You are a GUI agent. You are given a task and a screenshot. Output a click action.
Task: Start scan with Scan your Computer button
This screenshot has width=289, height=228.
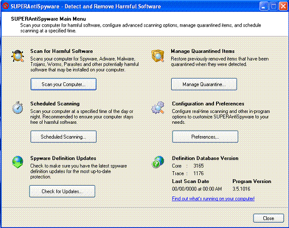pyautogui.click(x=64, y=84)
